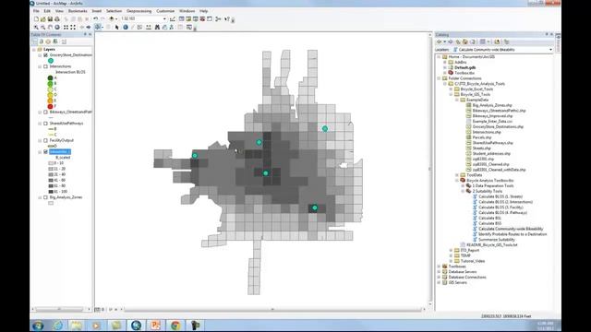Click the Undo arrow icon
Screen dimensions: 591x332
(x=96, y=18)
